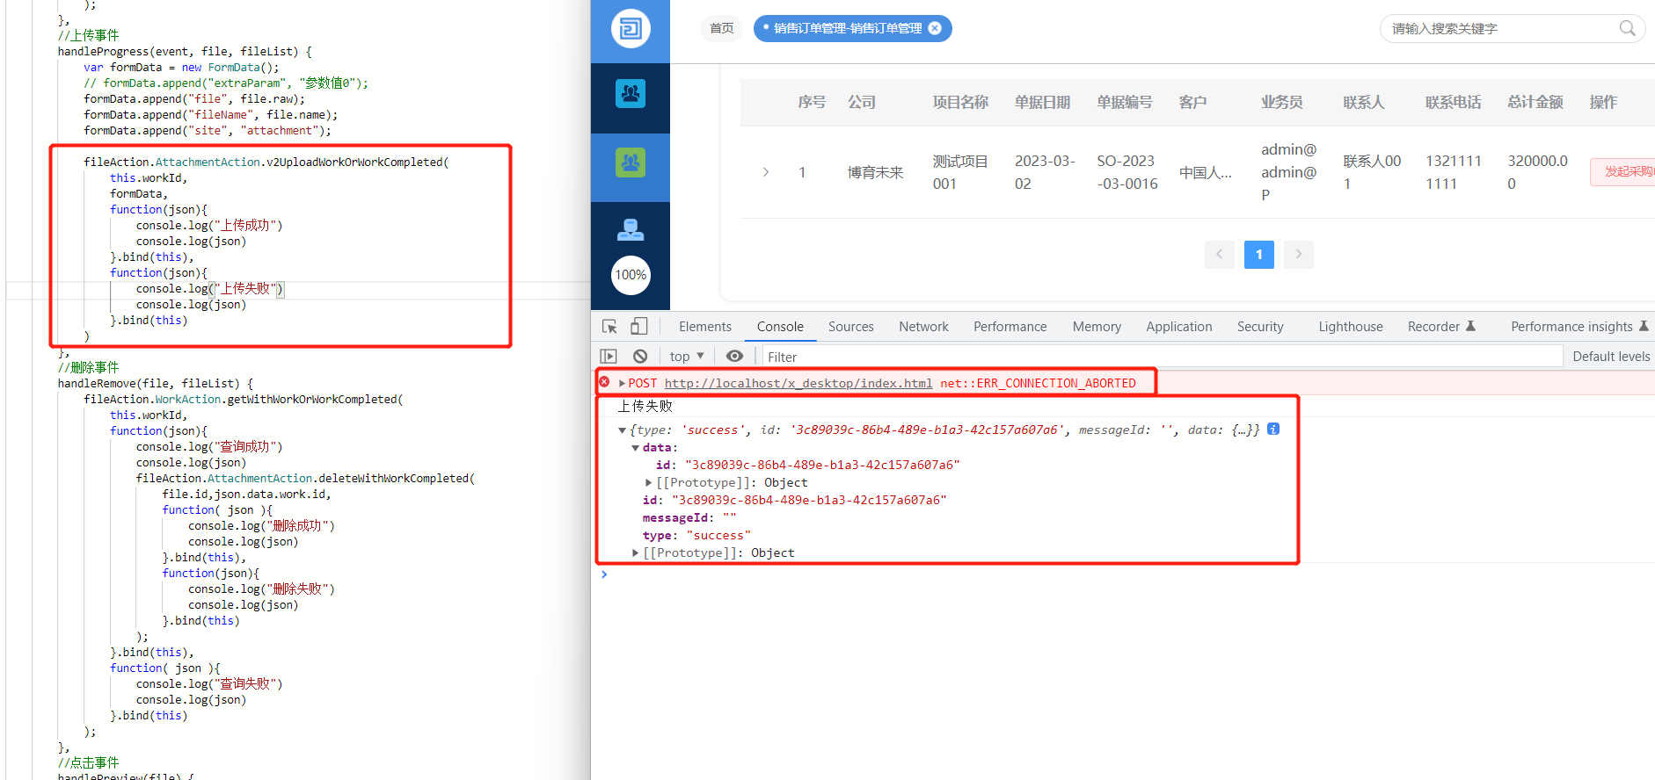Toggle DevTools device toolbar icon
The width and height of the screenshot is (1655, 780).
click(x=639, y=327)
